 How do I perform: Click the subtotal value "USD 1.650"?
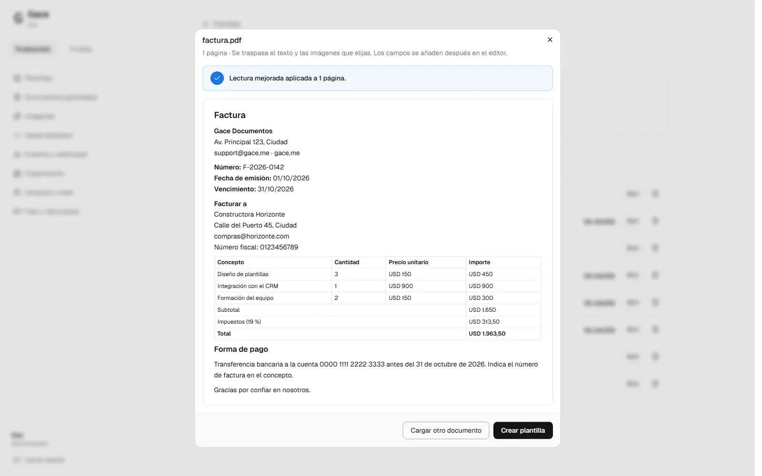(x=482, y=310)
